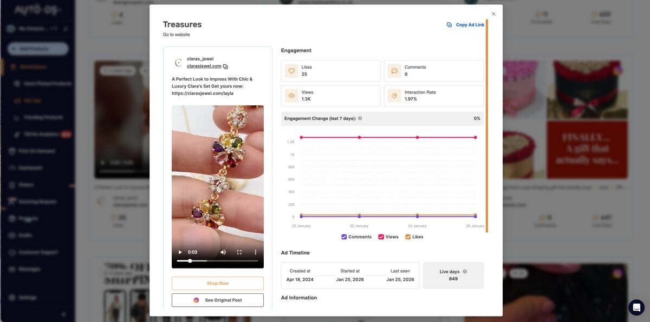Image resolution: width=650 pixels, height=322 pixels.
Task: Click the speech bubble icon on Comments card
Action: [394, 70]
